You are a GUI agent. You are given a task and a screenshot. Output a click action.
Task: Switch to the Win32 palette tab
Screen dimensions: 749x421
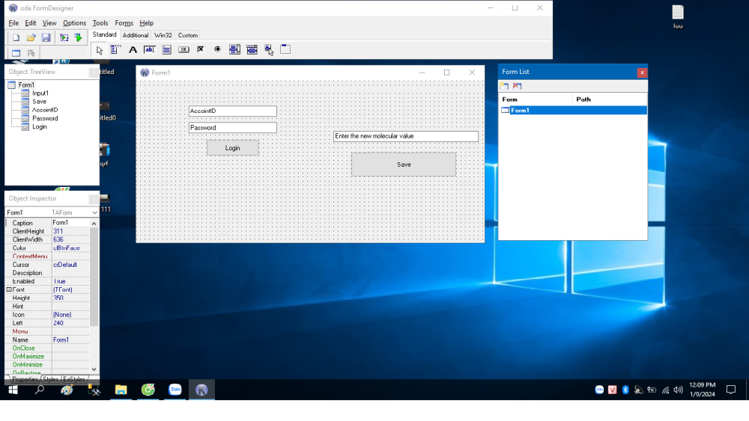(x=163, y=35)
